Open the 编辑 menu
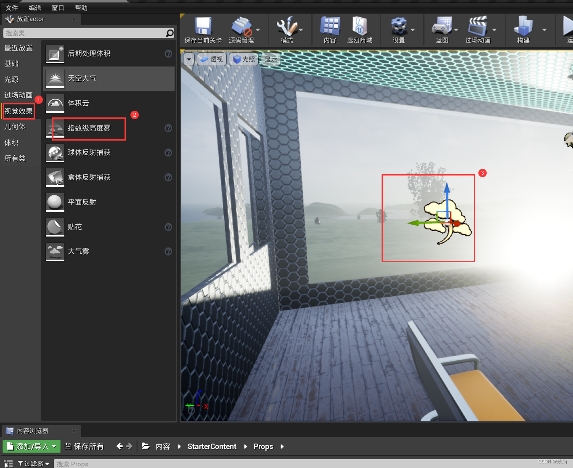The width and height of the screenshot is (573, 468). (35, 8)
